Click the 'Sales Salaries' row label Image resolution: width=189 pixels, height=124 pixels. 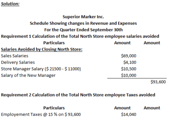coord(15,56)
